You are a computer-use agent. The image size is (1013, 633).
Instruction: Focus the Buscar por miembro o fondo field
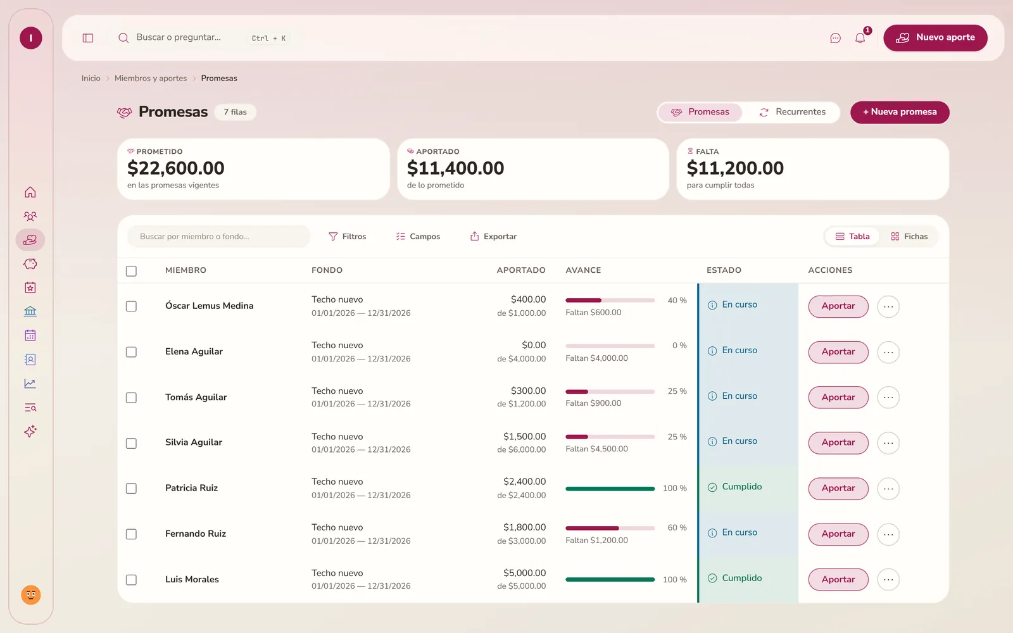point(219,237)
